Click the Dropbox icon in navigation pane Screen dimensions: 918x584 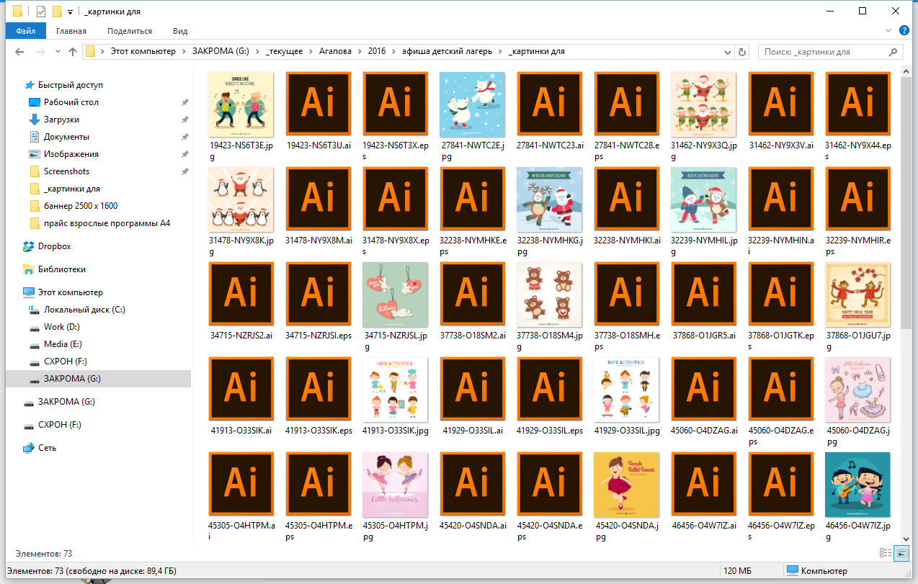pyautogui.click(x=29, y=246)
